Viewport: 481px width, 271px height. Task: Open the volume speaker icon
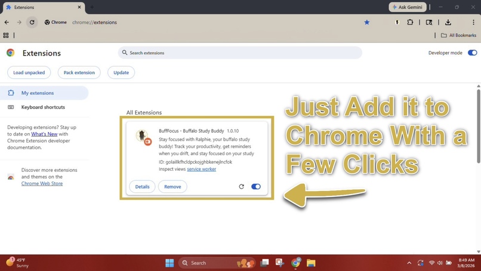(440, 263)
